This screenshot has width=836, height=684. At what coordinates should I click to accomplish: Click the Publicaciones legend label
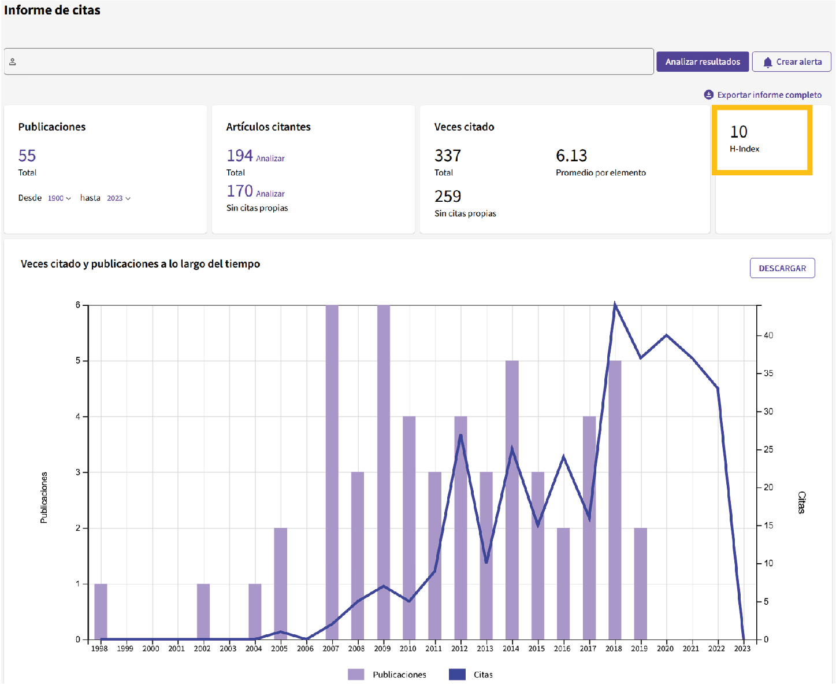coord(399,675)
